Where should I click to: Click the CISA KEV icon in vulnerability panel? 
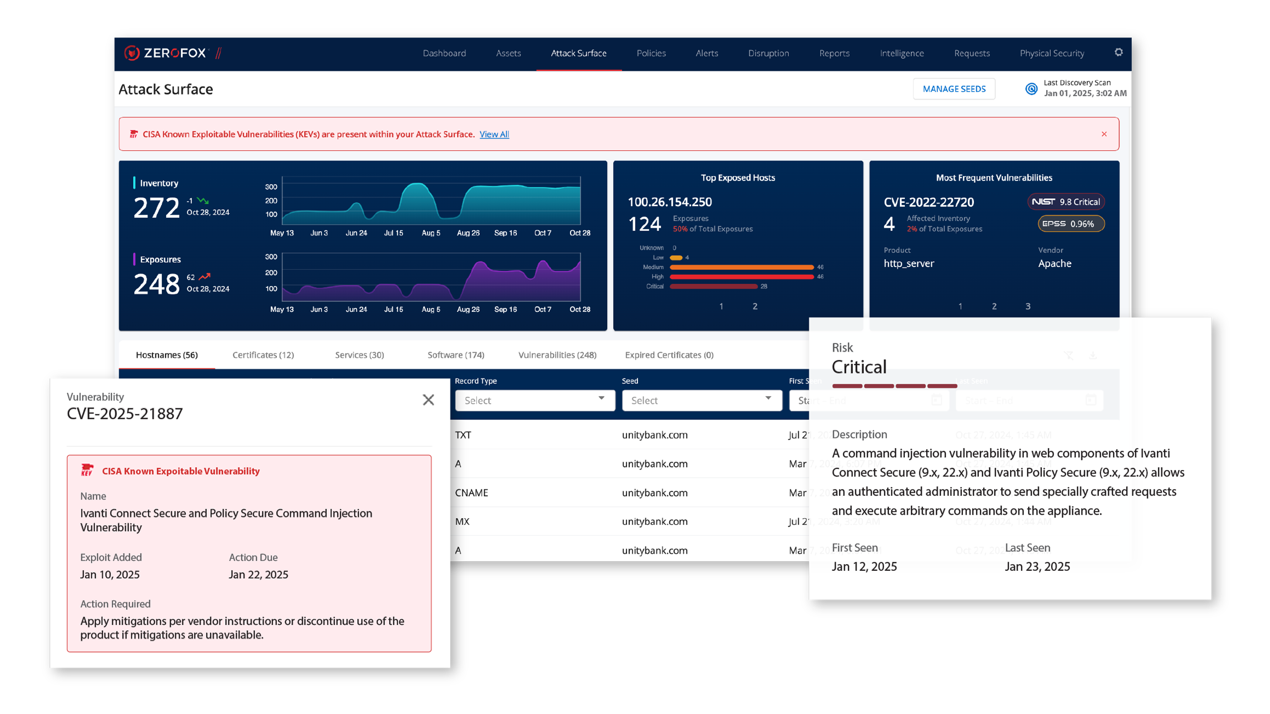(87, 470)
